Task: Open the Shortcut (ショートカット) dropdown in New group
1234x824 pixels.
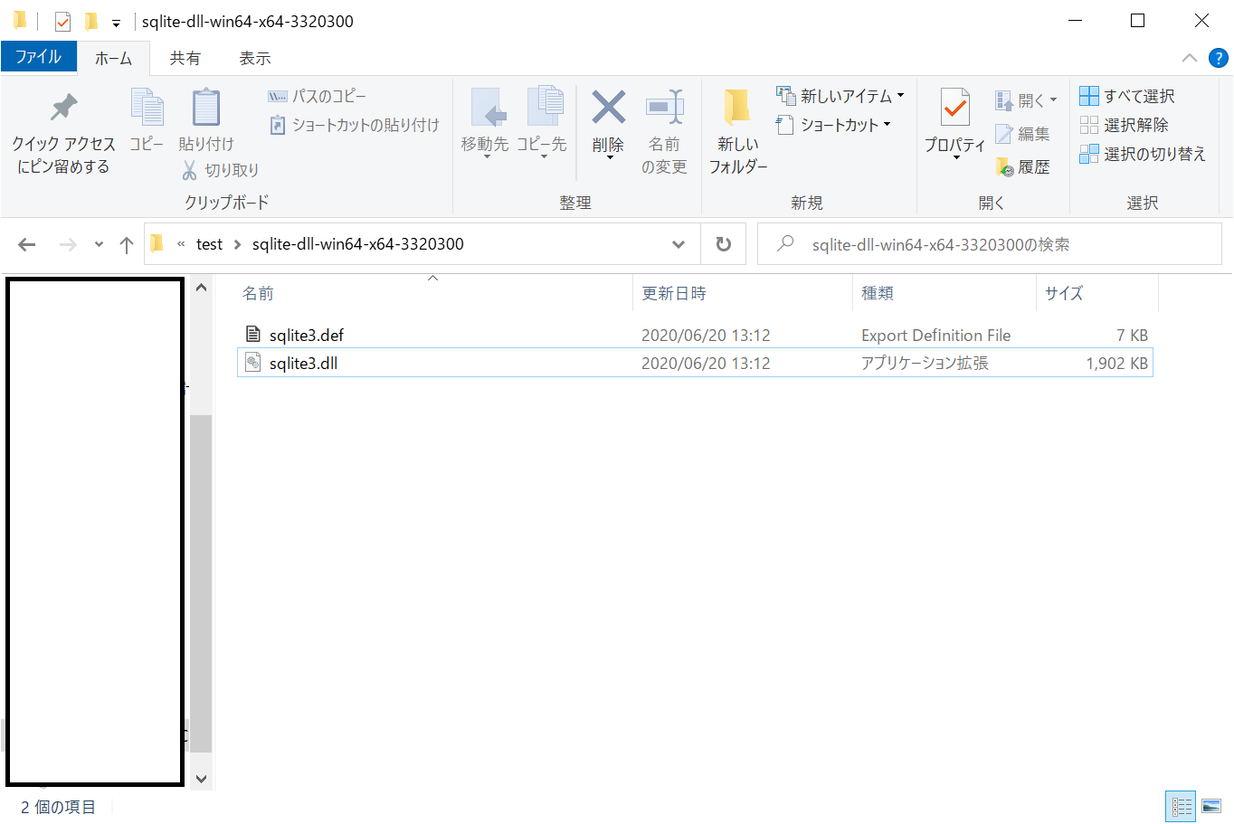Action: click(833, 125)
